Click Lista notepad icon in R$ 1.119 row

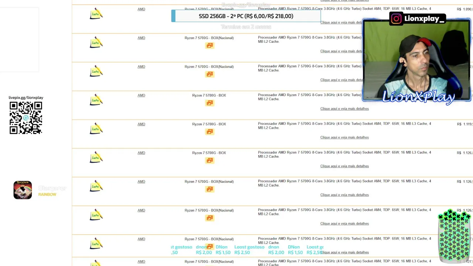point(96,129)
